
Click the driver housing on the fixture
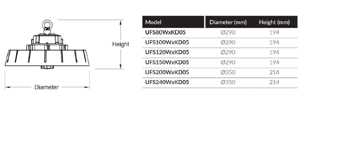click(47, 39)
